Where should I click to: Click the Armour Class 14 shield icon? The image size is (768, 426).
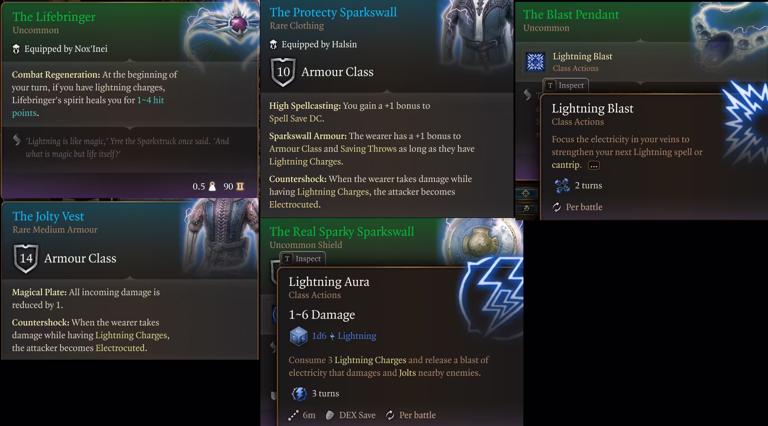(26, 258)
